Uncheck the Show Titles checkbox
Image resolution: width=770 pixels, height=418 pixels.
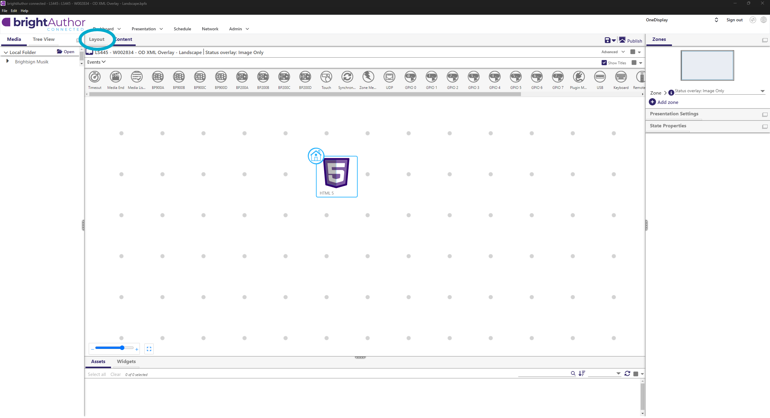604,63
